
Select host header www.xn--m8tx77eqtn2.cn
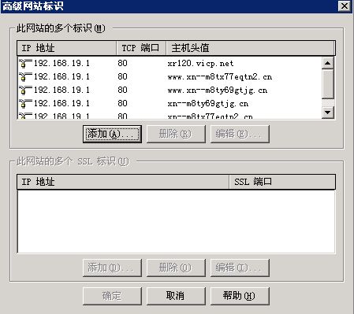pos(220,77)
